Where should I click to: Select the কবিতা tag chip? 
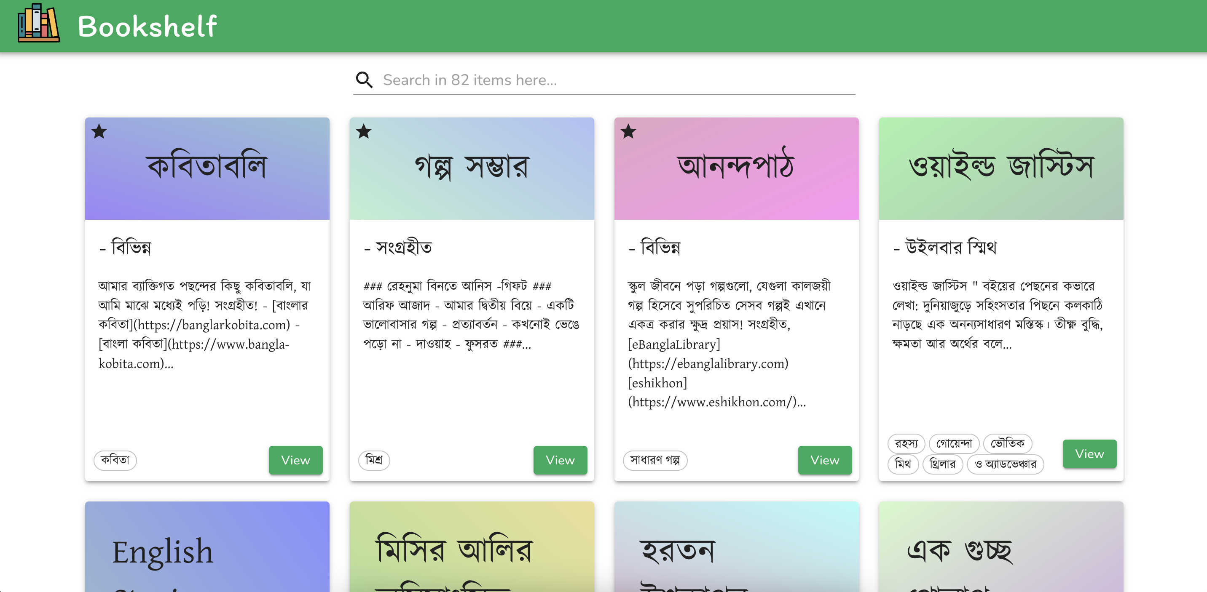[x=115, y=460]
